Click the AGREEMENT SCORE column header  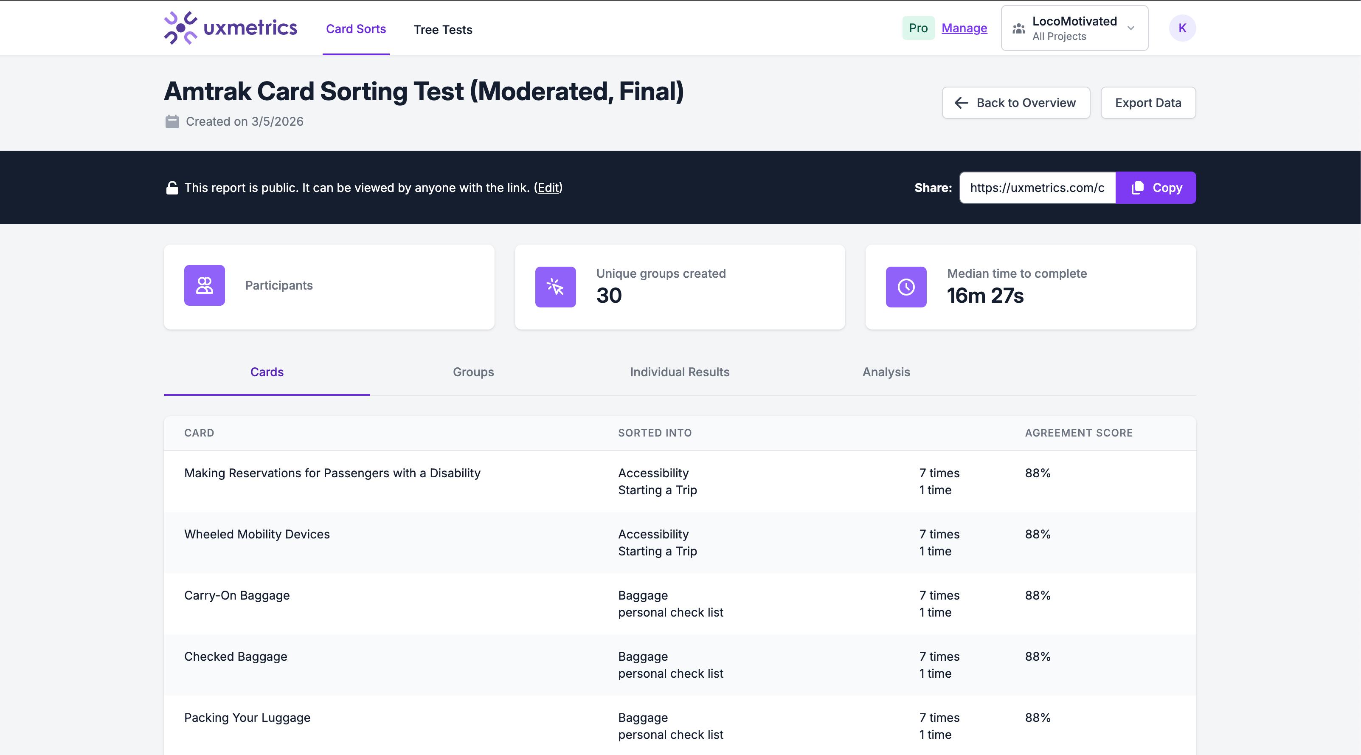click(1079, 433)
